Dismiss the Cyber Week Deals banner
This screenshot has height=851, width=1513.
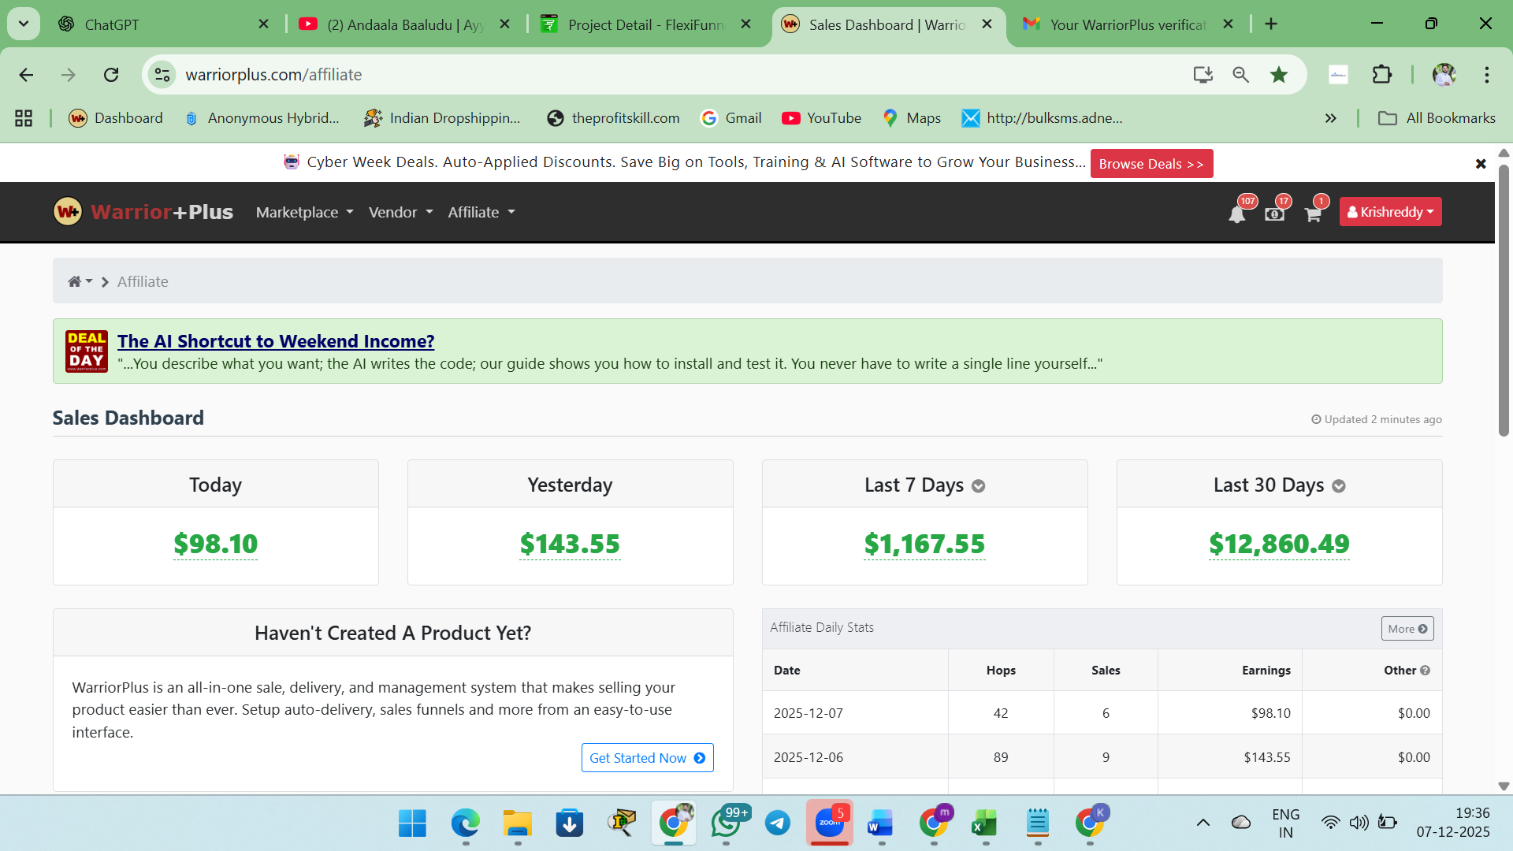(1481, 164)
